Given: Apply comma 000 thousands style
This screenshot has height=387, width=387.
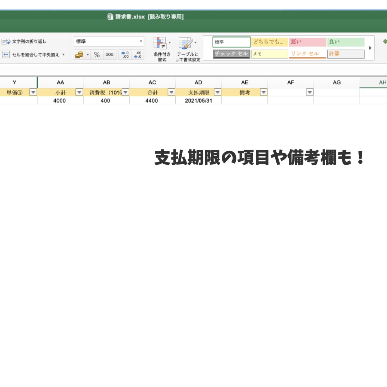Looking at the screenshot, I should coord(110,55).
